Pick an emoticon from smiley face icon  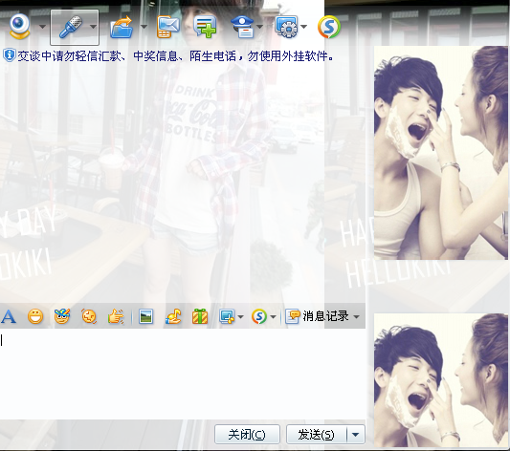click(35, 316)
